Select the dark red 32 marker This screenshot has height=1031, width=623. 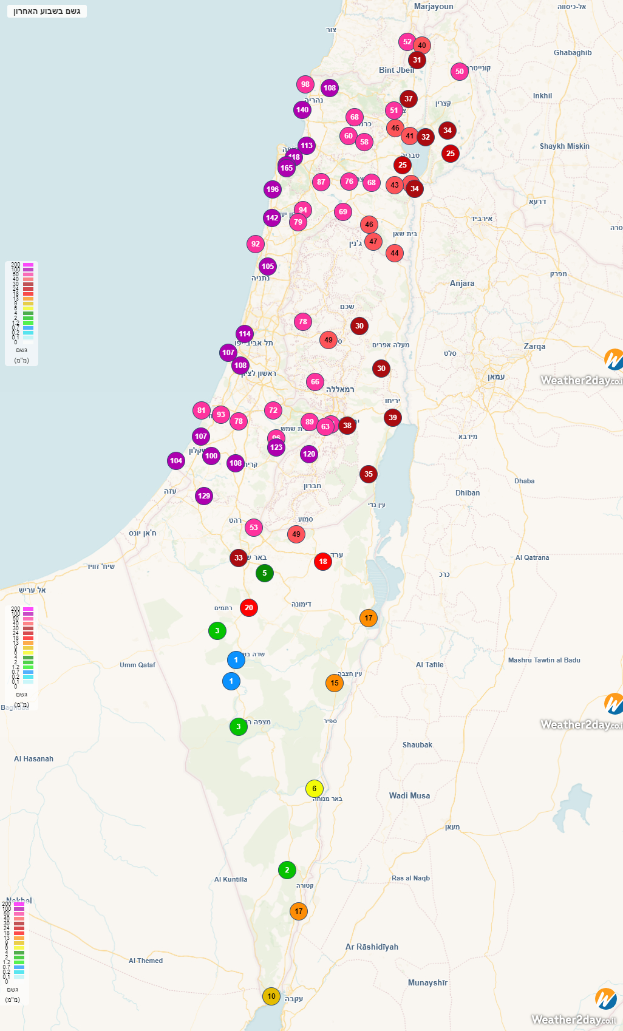click(x=426, y=137)
